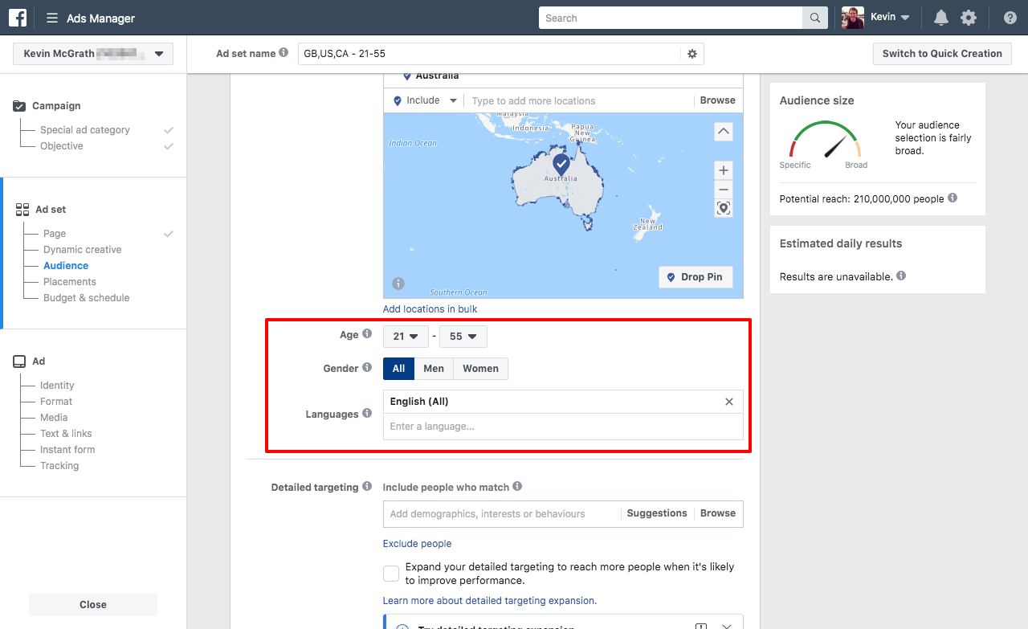1028x629 pixels.
Task: Zoom out on the map
Action: pos(722,189)
